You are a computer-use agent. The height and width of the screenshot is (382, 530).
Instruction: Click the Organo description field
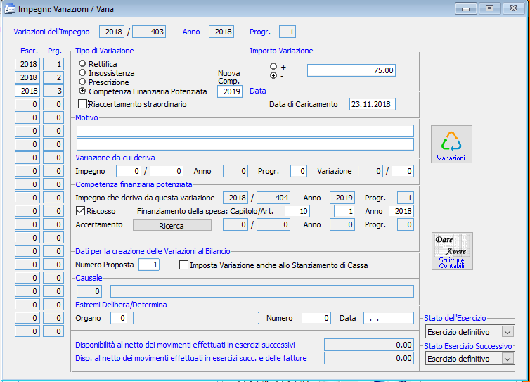195,318
